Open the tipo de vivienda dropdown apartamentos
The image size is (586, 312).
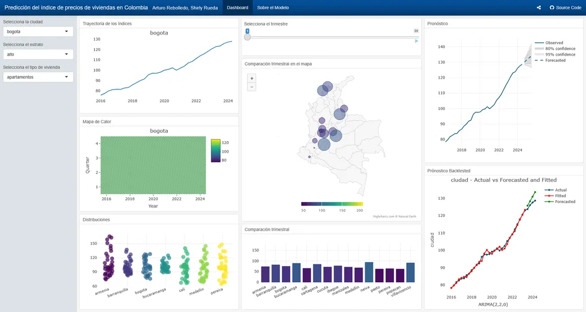coord(38,77)
